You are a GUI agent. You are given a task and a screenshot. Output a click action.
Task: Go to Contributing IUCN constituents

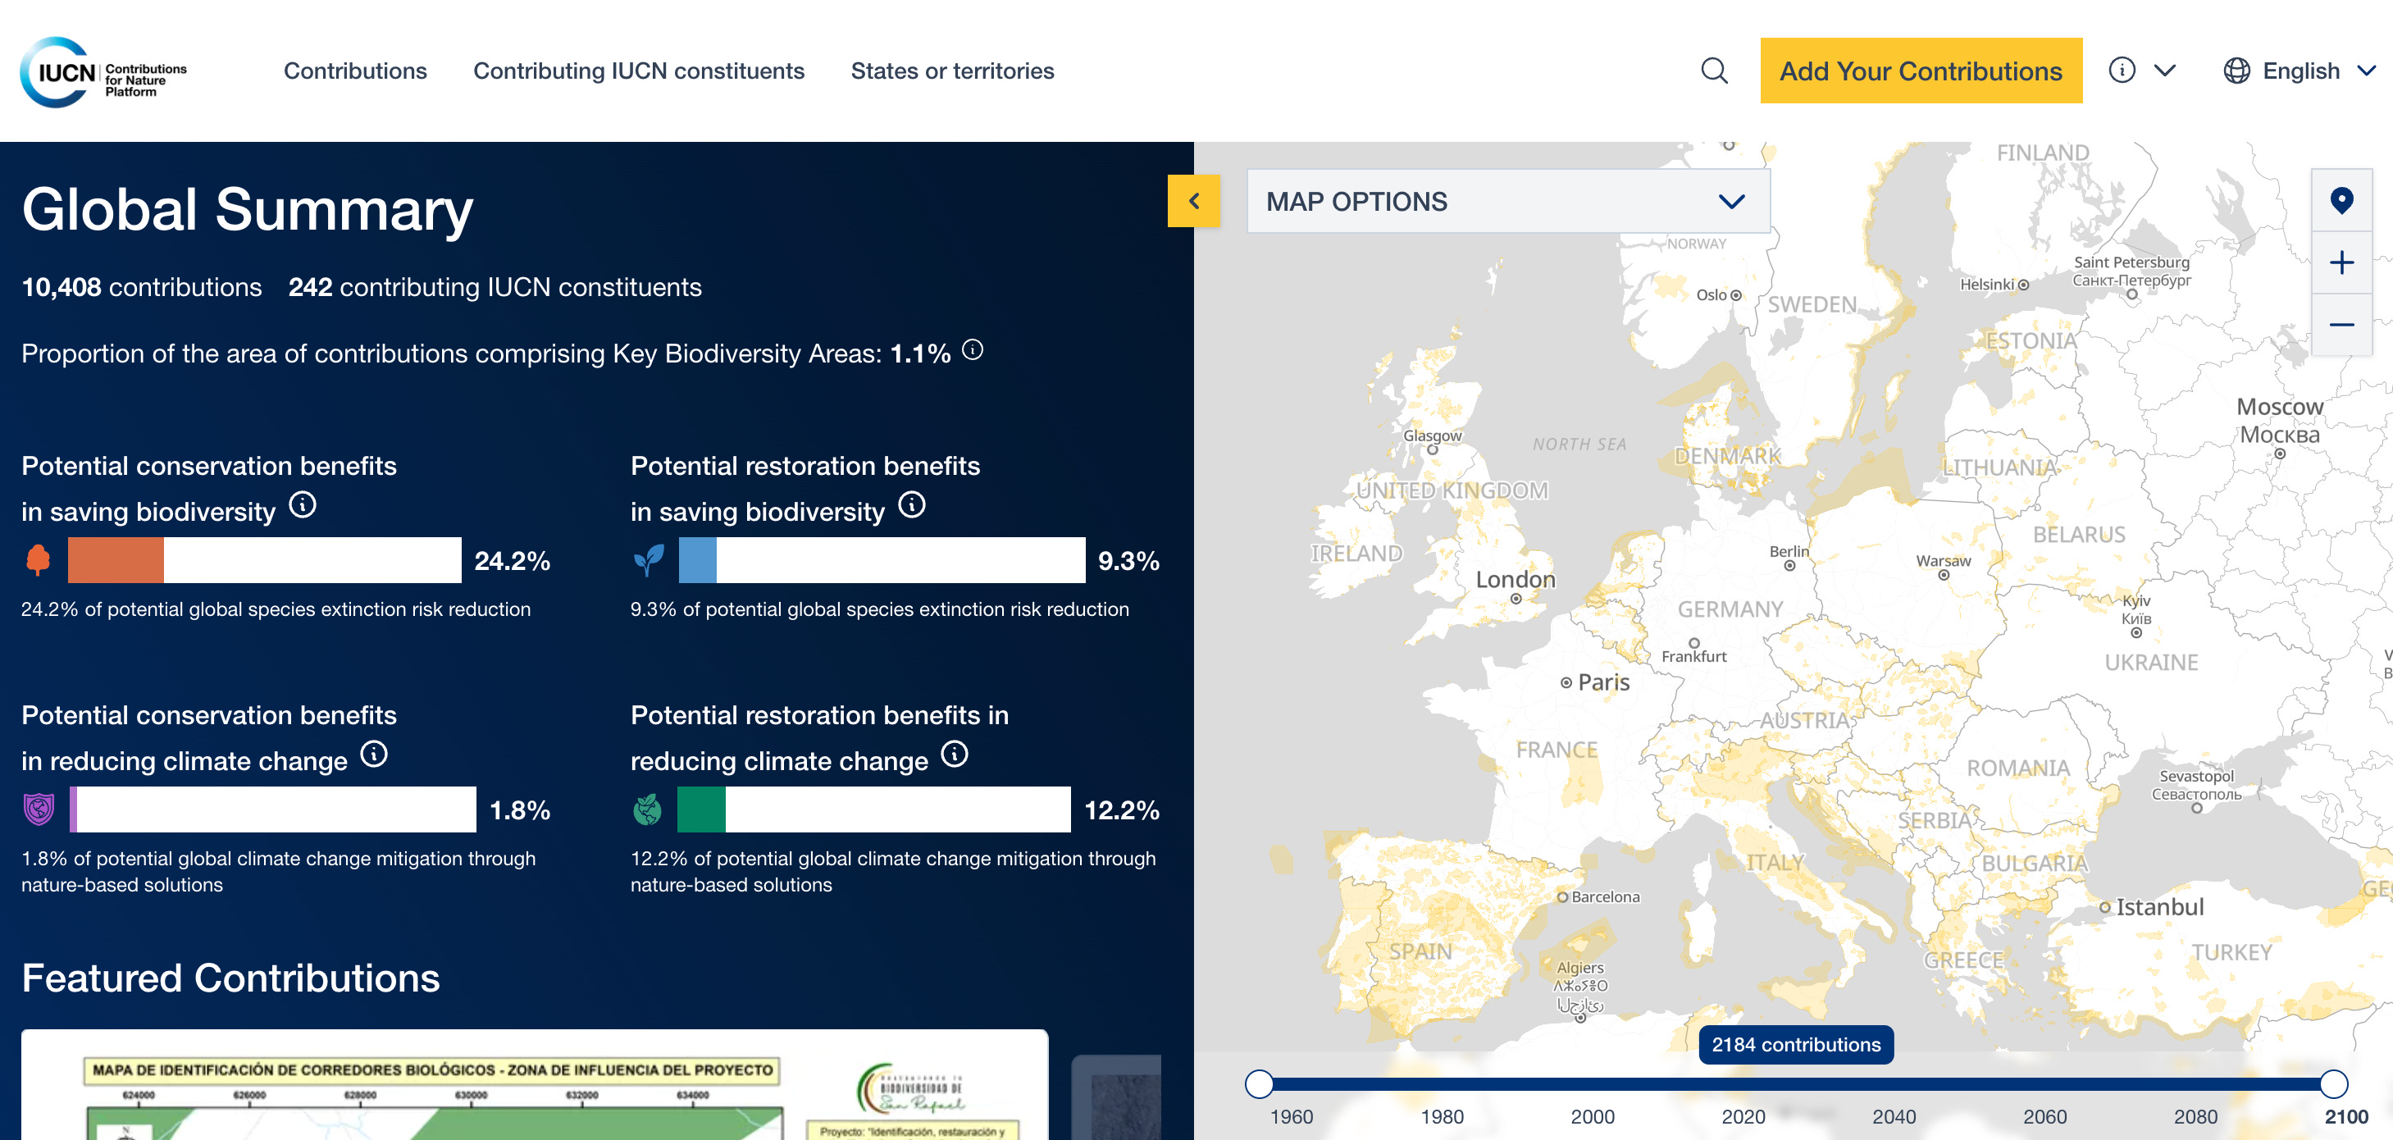(x=638, y=71)
